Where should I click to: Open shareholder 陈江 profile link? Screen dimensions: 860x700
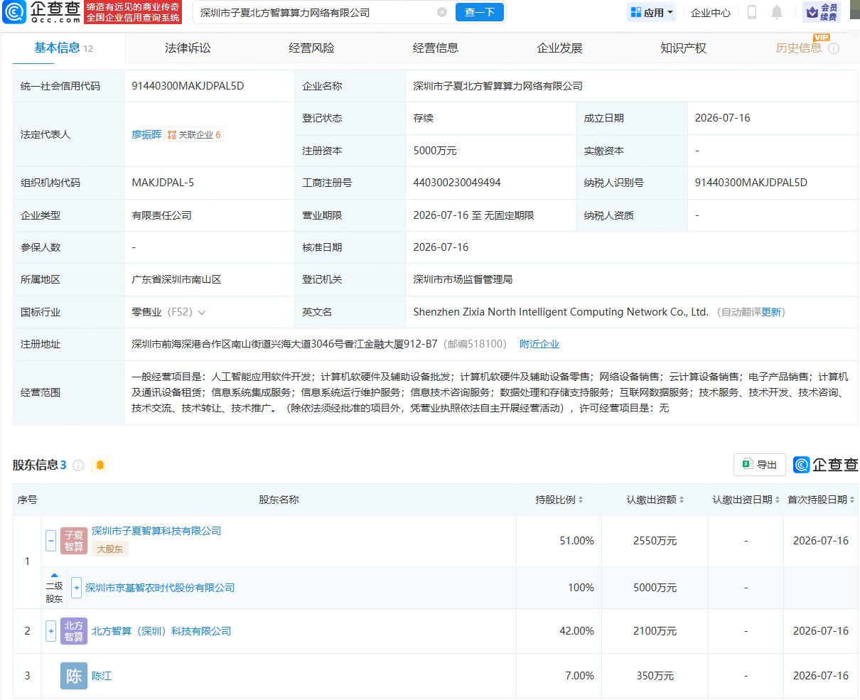point(102,676)
